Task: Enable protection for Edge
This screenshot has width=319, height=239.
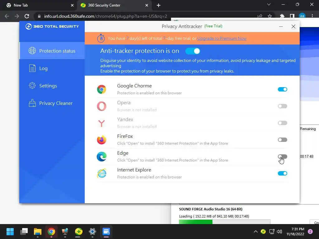Action: 282,157
